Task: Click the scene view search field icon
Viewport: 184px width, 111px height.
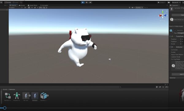Action: (145, 8)
